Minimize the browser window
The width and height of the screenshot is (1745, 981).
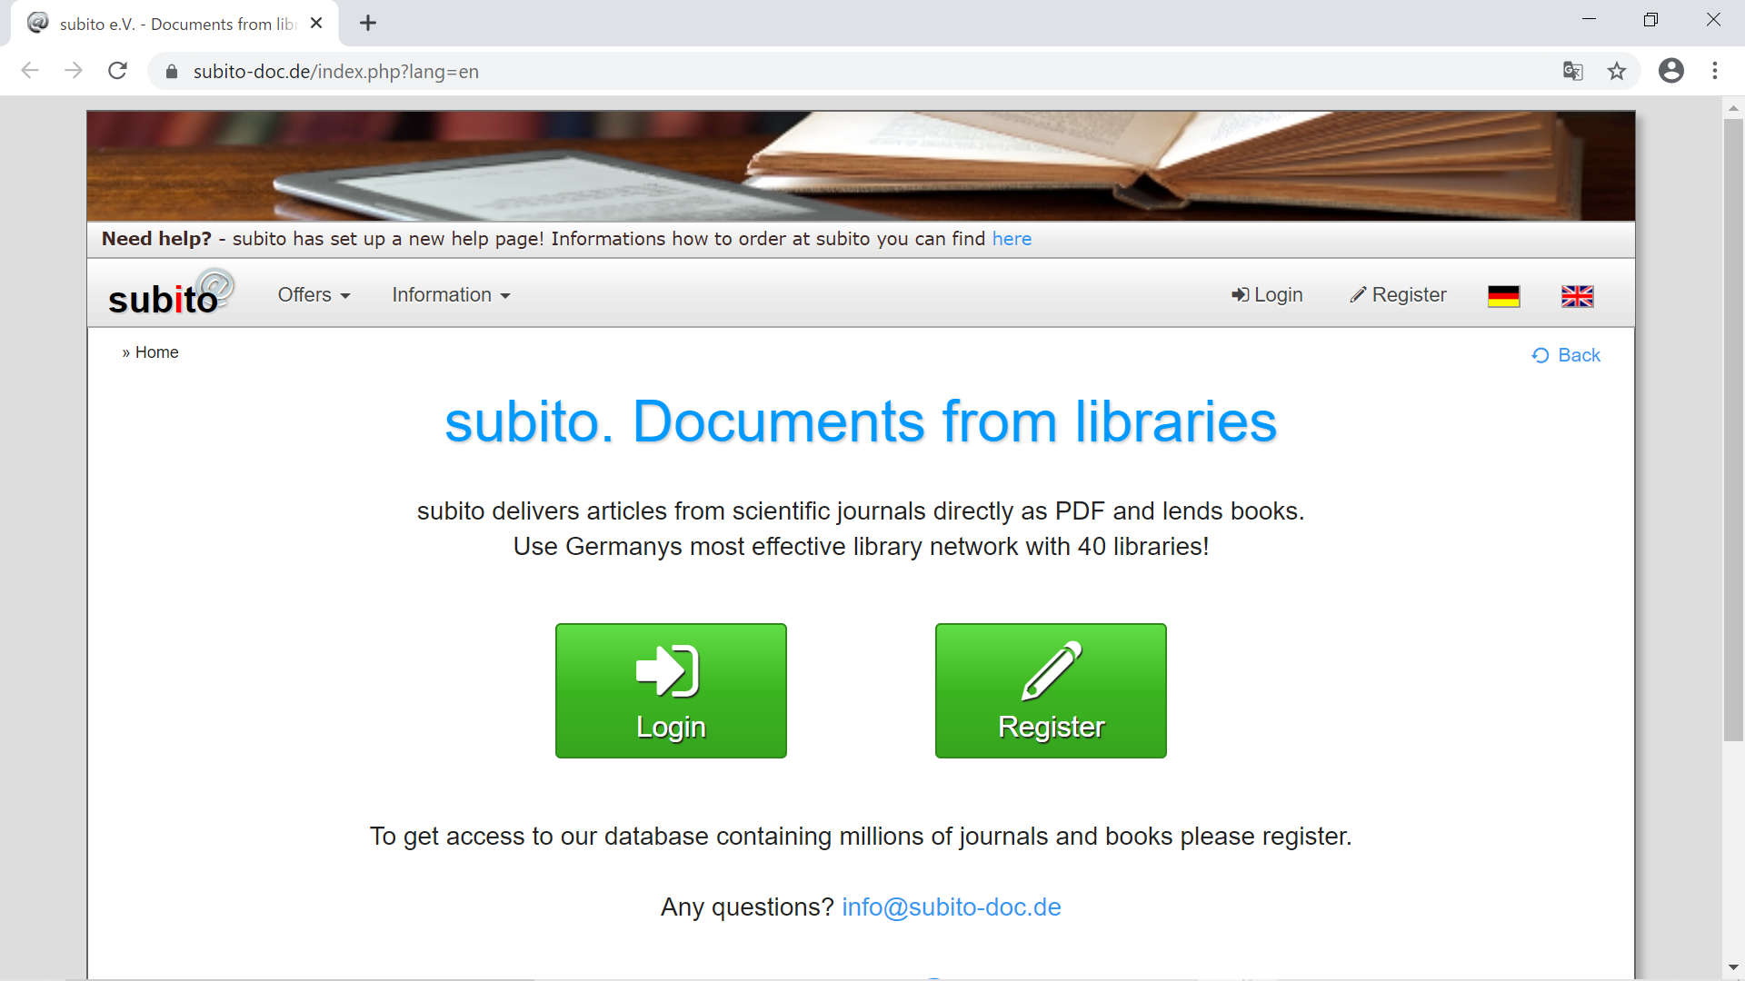point(1589,20)
